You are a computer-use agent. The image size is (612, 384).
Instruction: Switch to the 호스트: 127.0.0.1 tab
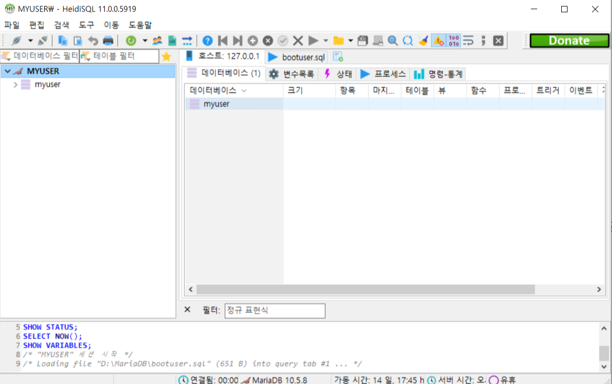223,57
